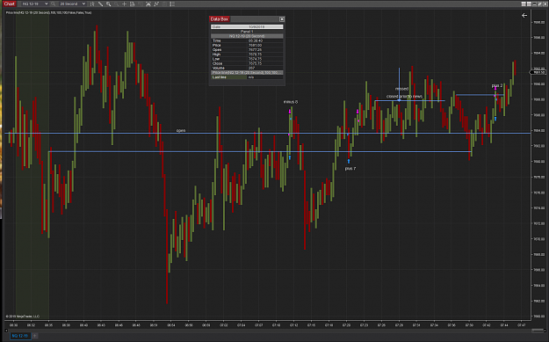Click the current price marker on price axis
The width and height of the screenshot is (549, 342).
(x=538, y=73)
